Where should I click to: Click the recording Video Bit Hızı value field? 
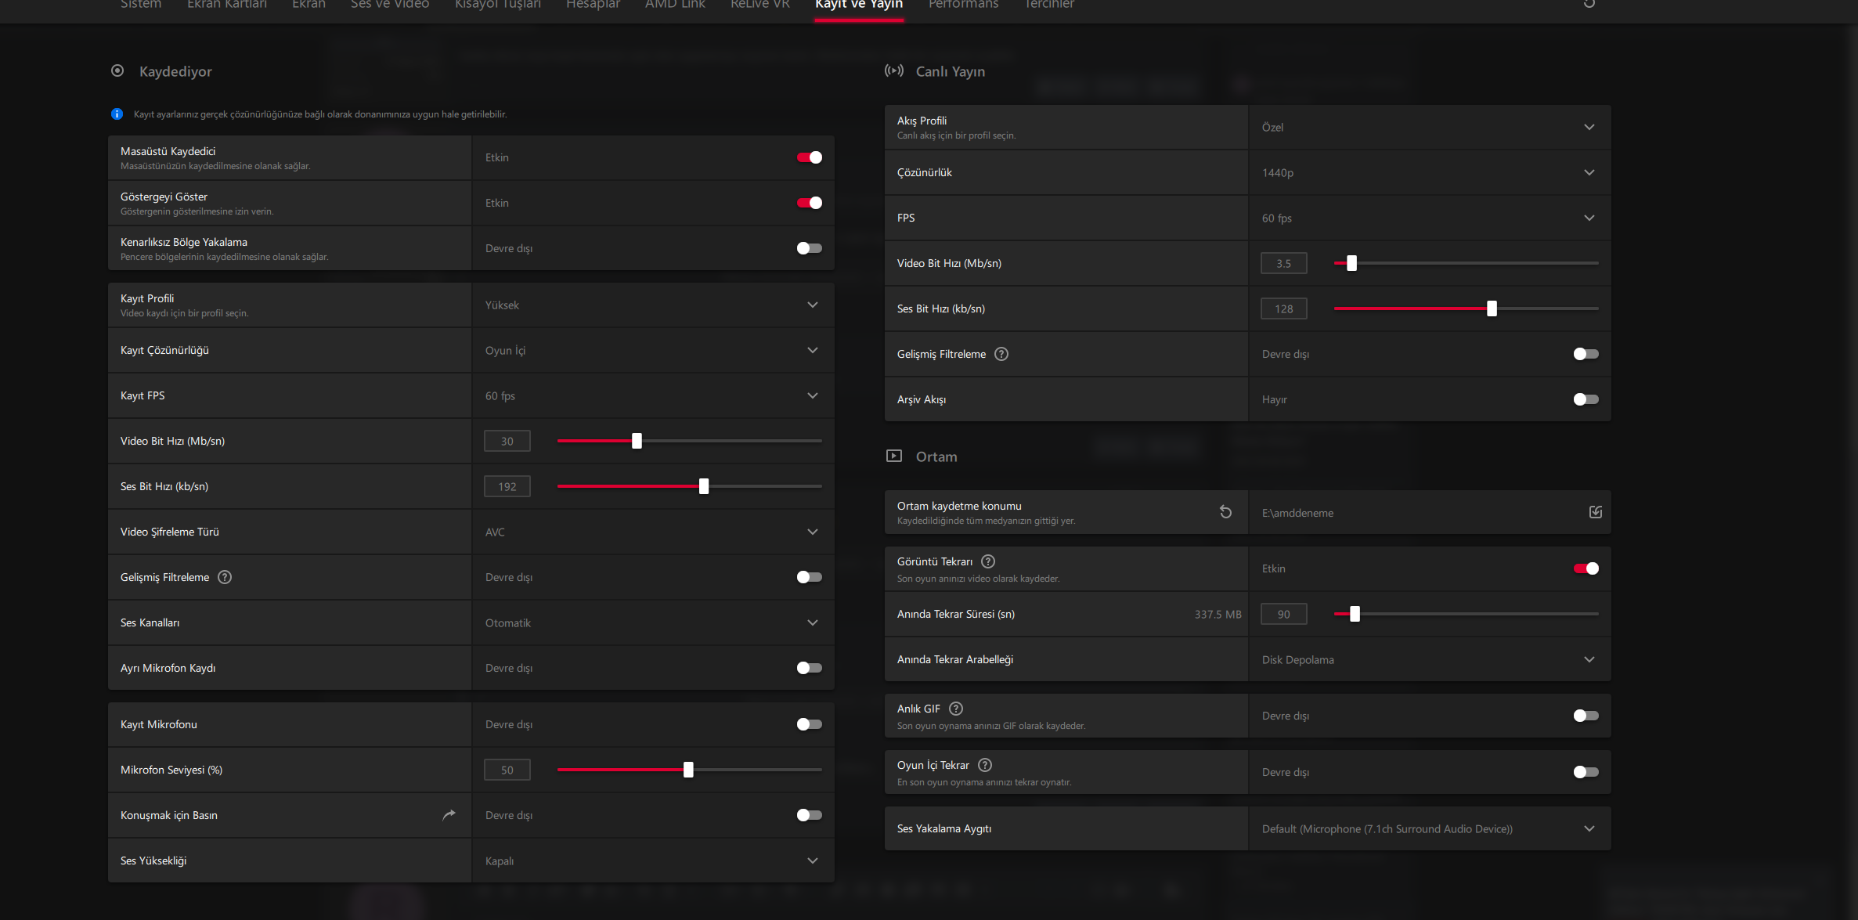[x=507, y=442]
